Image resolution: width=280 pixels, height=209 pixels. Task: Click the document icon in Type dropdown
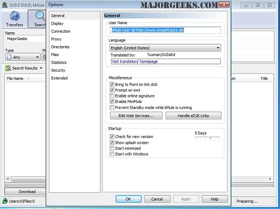[9, 57]
